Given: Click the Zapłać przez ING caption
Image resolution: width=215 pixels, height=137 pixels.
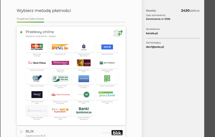Looking at the screenshot, I should coord(60,54).
